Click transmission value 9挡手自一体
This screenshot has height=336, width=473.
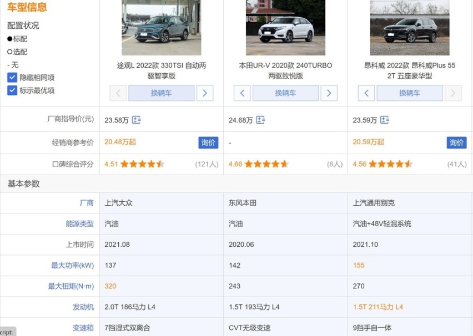(x=373, y=328)
